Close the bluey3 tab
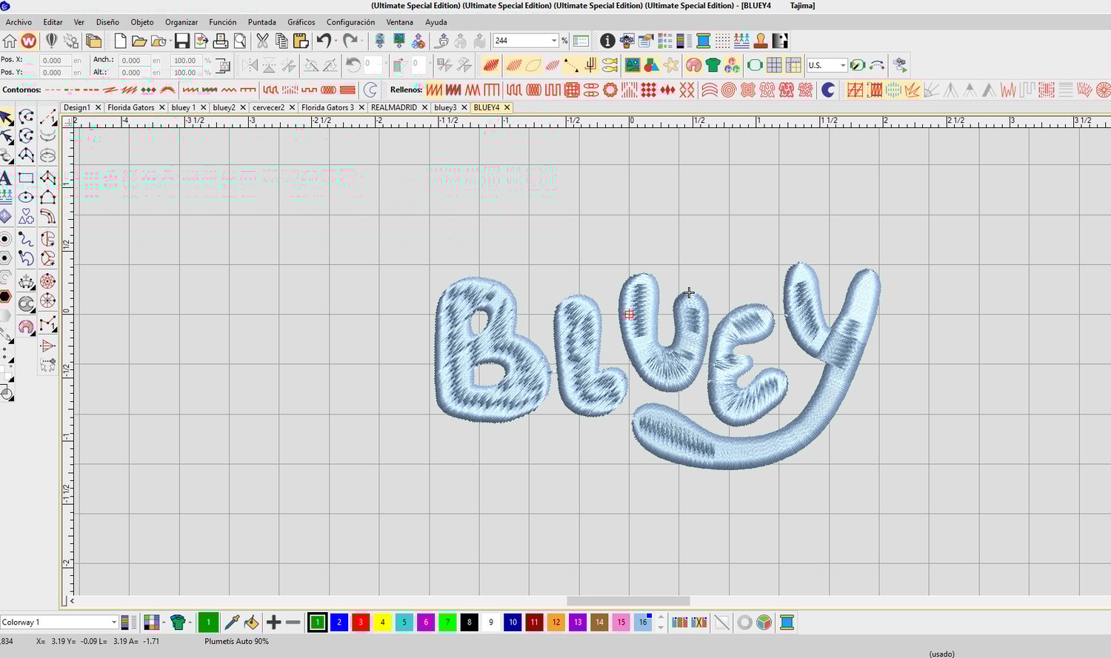1111x658 pixels. point(465,107)
